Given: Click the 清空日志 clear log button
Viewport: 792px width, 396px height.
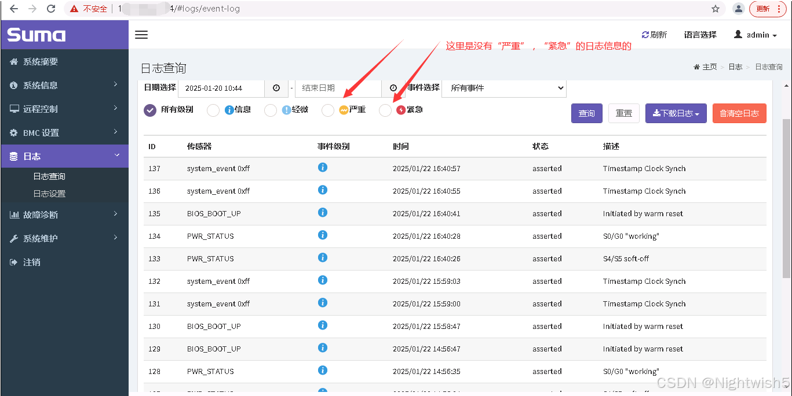Looking at the screenshot, I should [739, 113].
